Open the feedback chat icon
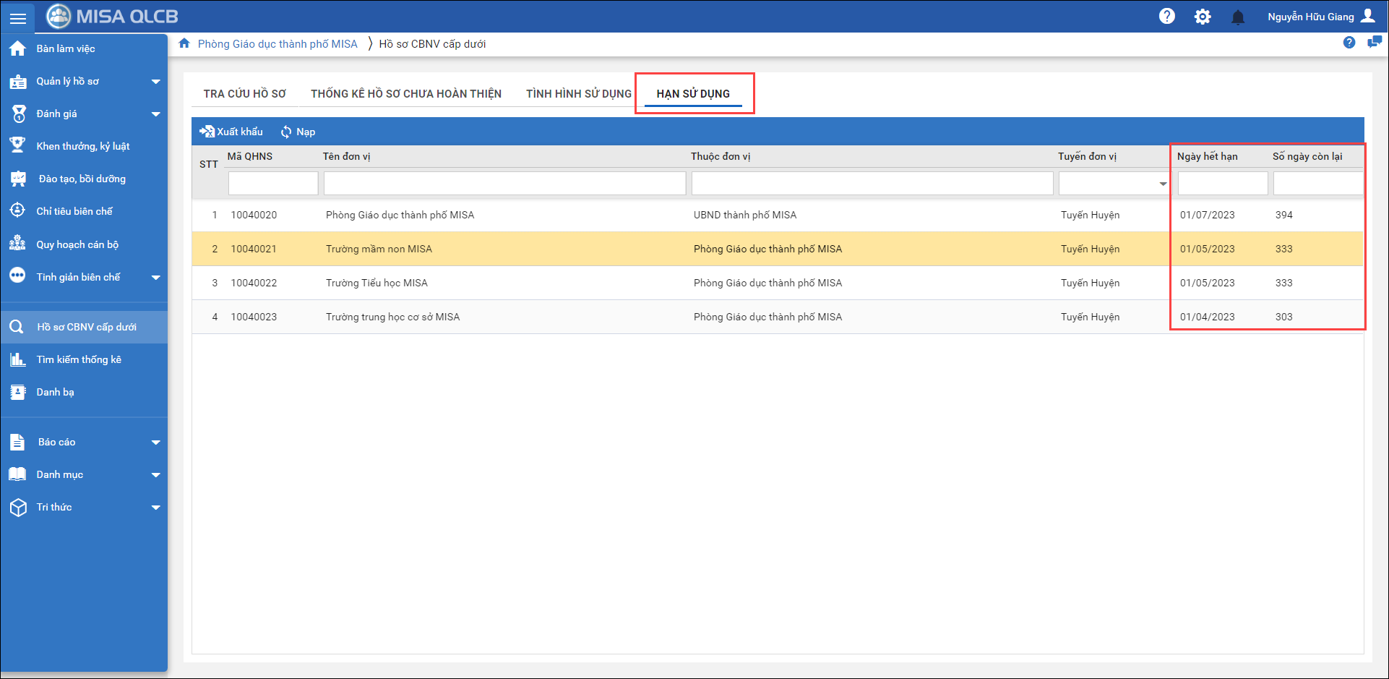Viewport: 1389px width, 679px height. 1374,43
